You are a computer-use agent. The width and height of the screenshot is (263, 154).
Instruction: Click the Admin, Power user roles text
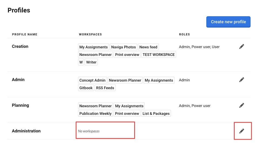[195, 106]
